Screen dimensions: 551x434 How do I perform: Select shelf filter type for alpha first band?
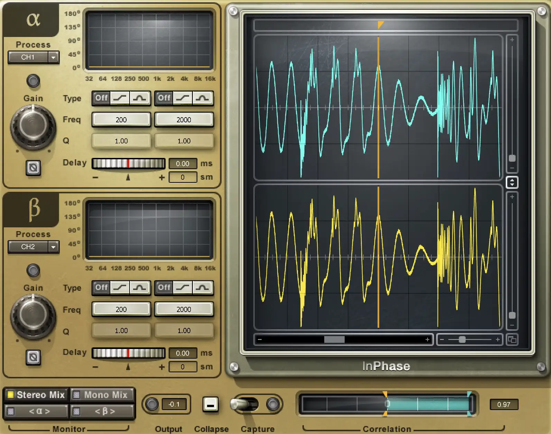[x=120, y=98]
